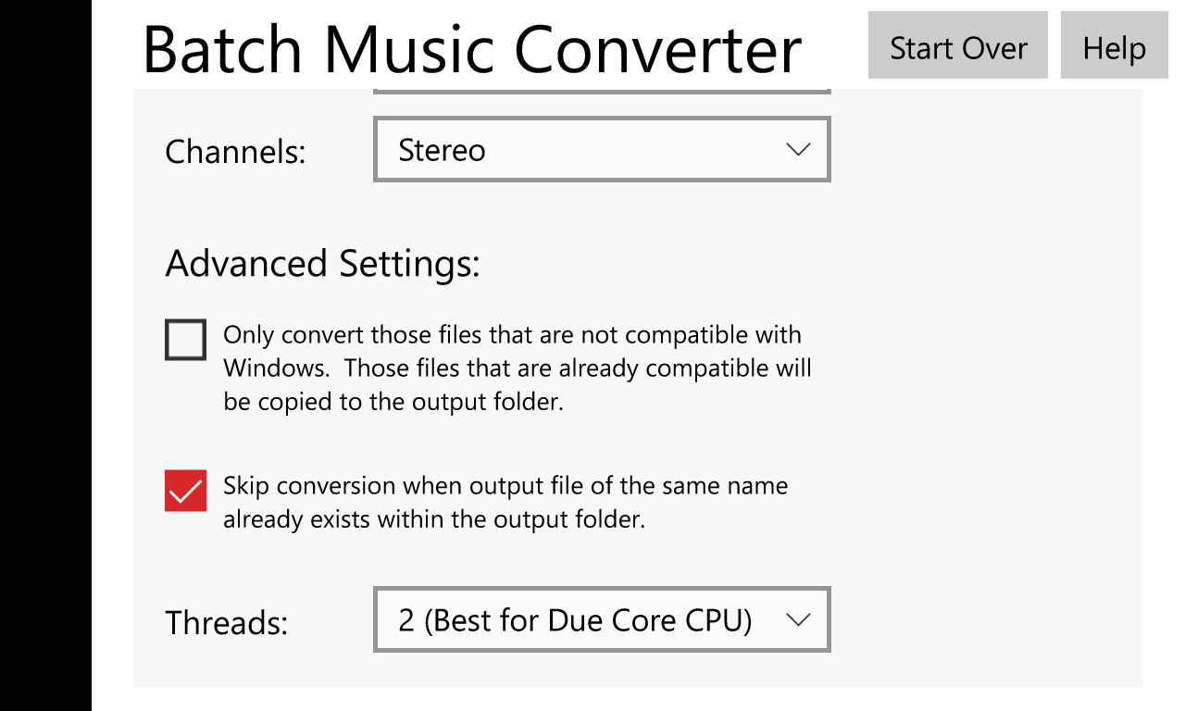The width and height of the screenshot is (1185, 711).
Task: Click the Threads label
Action: coord(225,622)
